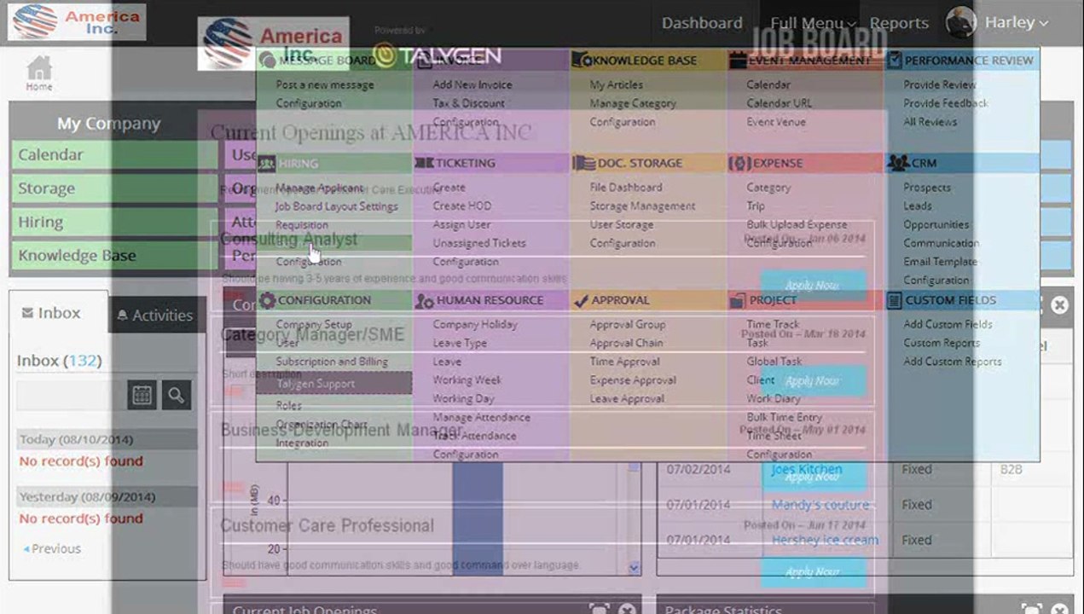Image resolution: width=1084 pixels, height=614 pixels.
Task: Focus the Inbox search input field
Action: 71,395
